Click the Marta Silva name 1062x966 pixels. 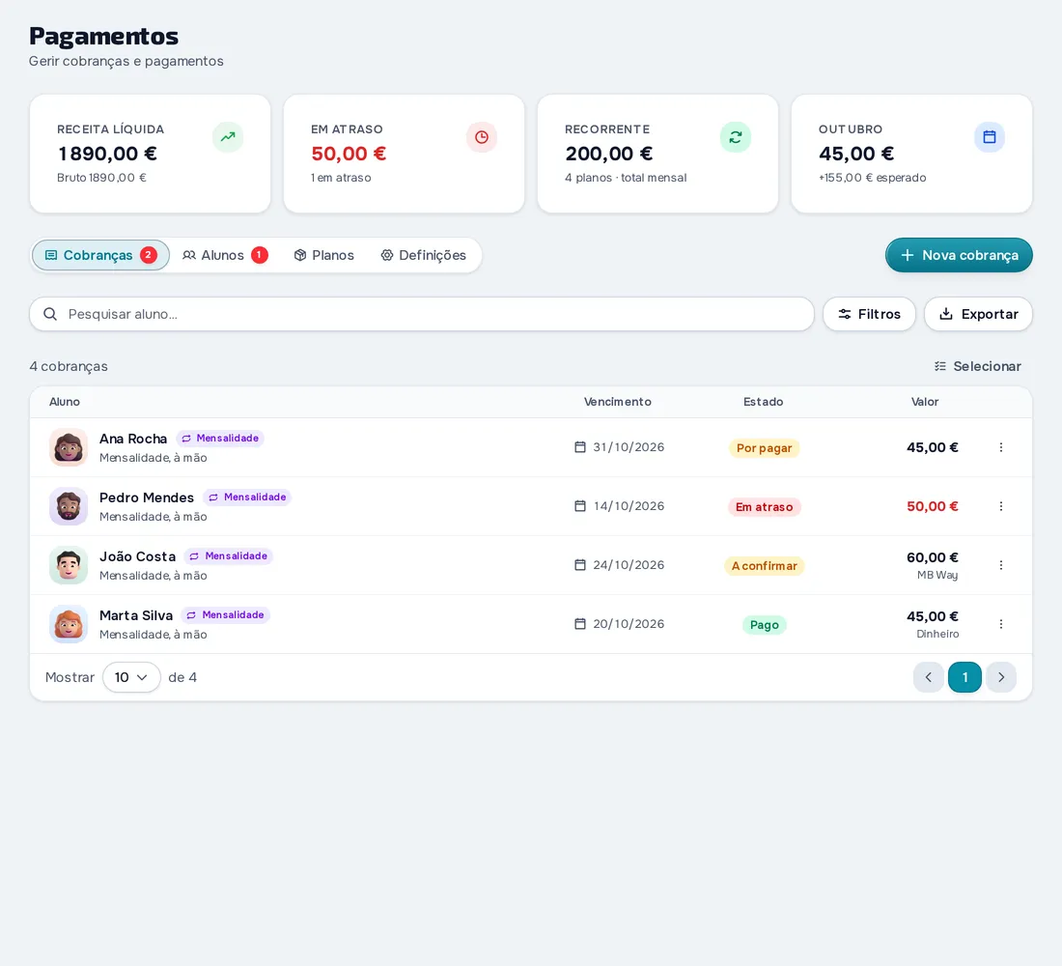pos(136,615)
